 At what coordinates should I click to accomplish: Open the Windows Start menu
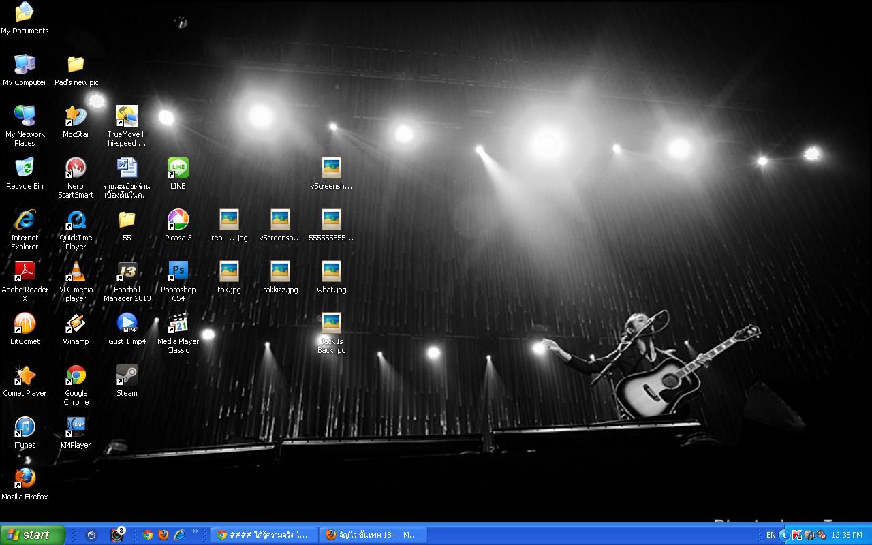pyautogui.click(x=33, y=535)
